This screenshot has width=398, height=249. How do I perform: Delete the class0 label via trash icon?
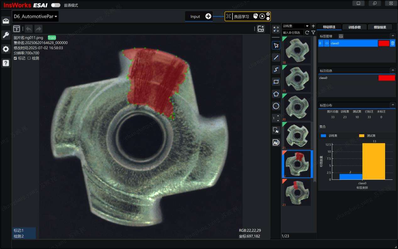(x=392, y=43)
